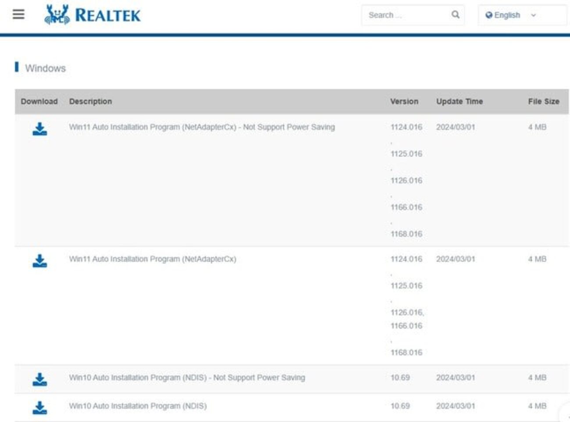Viewport: 570px width, 422px height.
Task: Click the search input field
Action: pyautogui.click(x=403, y=15)
